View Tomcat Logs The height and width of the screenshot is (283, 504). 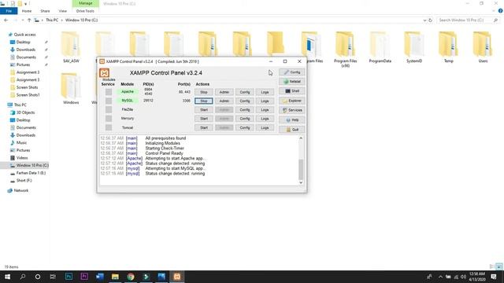coord(265,127)
